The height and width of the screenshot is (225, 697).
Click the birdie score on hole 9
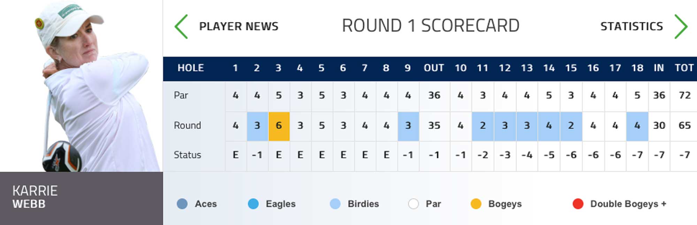(408, 126)
